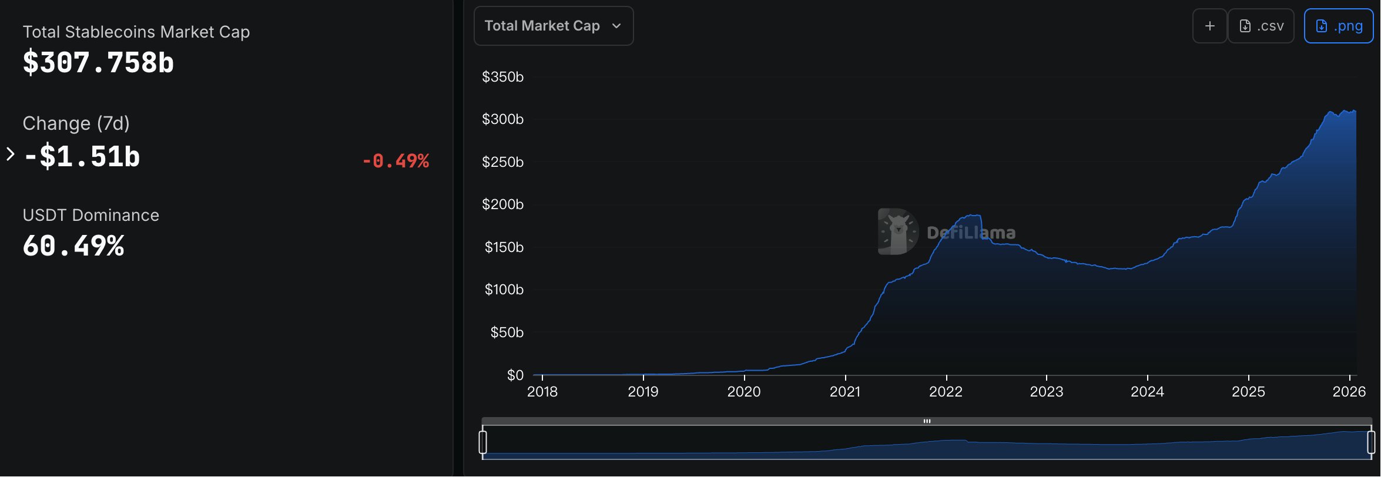Click the dropdown arrow beside Total Market Cap
The width and height of the screenshot is (1381, 477).
[616, 26]
